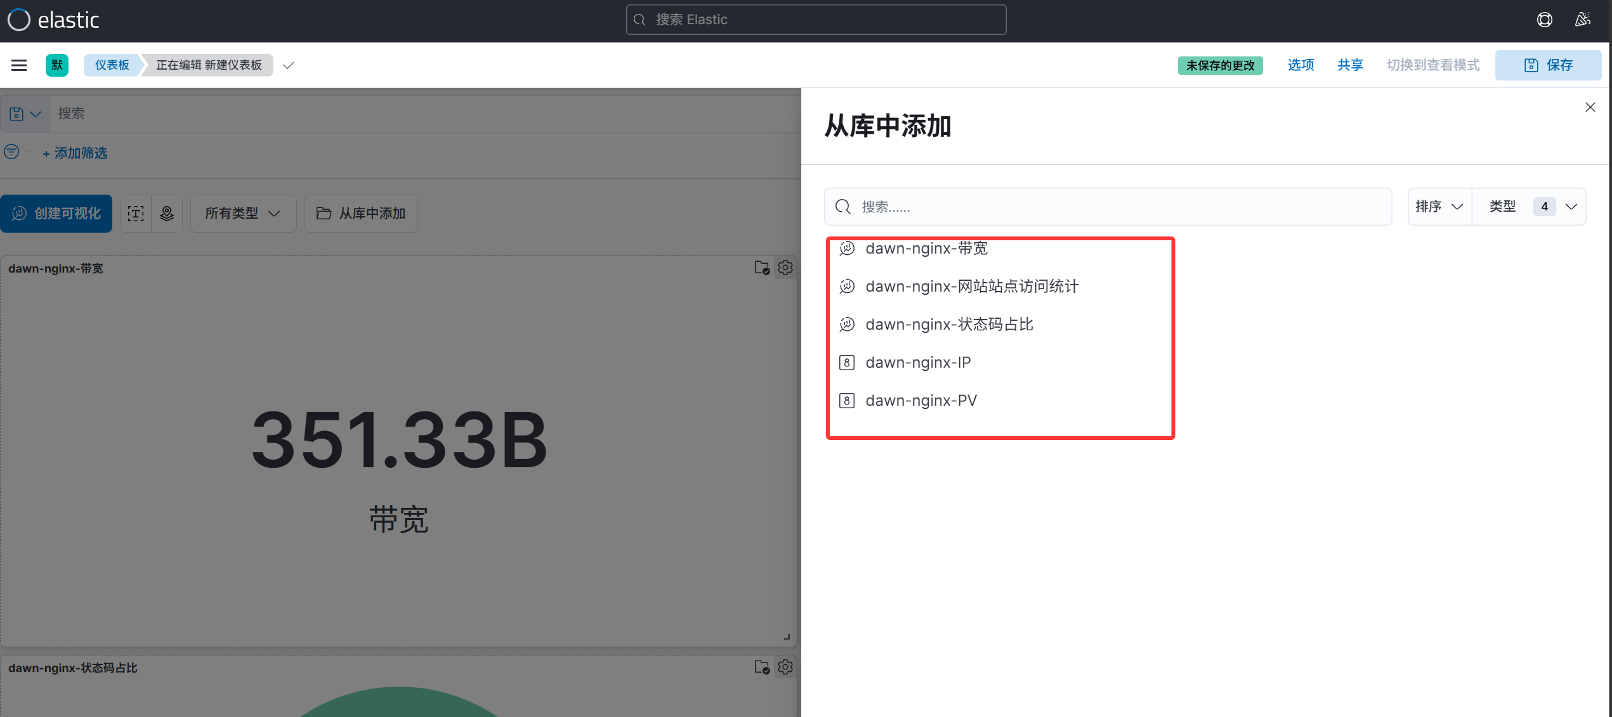This screenshot has height=717, width=1612.
Task: Click 未保存的更改 badge
Action: point(1220,65)
